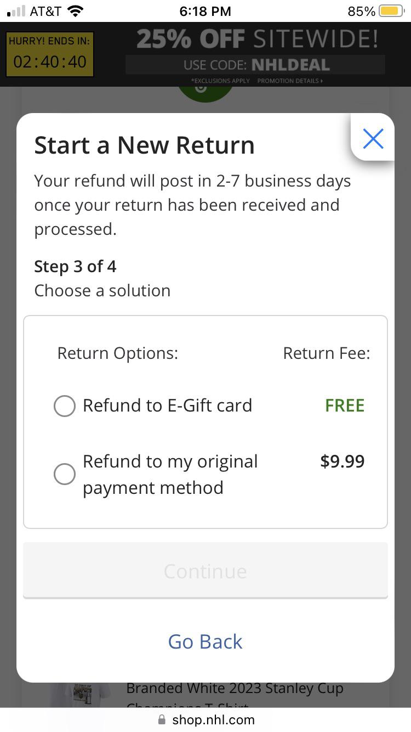Expand PROMOTION DETAILS in the banner
Image resolution: width=411 pixels, height=732 pixels.
[290, 80]
